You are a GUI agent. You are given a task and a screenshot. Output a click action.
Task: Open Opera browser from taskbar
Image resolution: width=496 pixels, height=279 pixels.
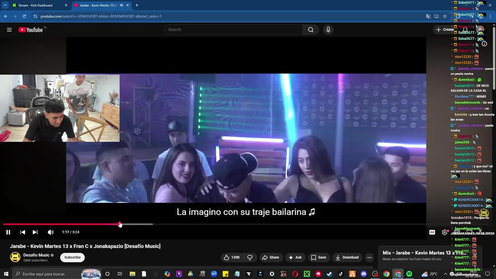click(x=295, y=274)
